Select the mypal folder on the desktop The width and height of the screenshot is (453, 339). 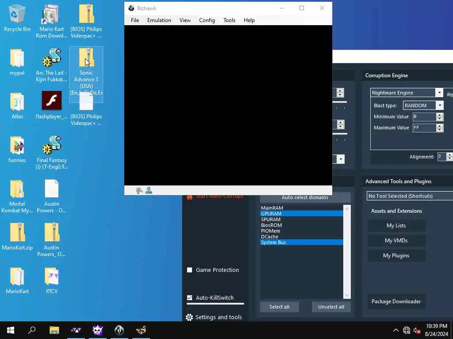point(17,62)
